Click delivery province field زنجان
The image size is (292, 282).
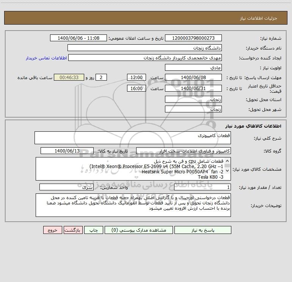pos(193,100)
